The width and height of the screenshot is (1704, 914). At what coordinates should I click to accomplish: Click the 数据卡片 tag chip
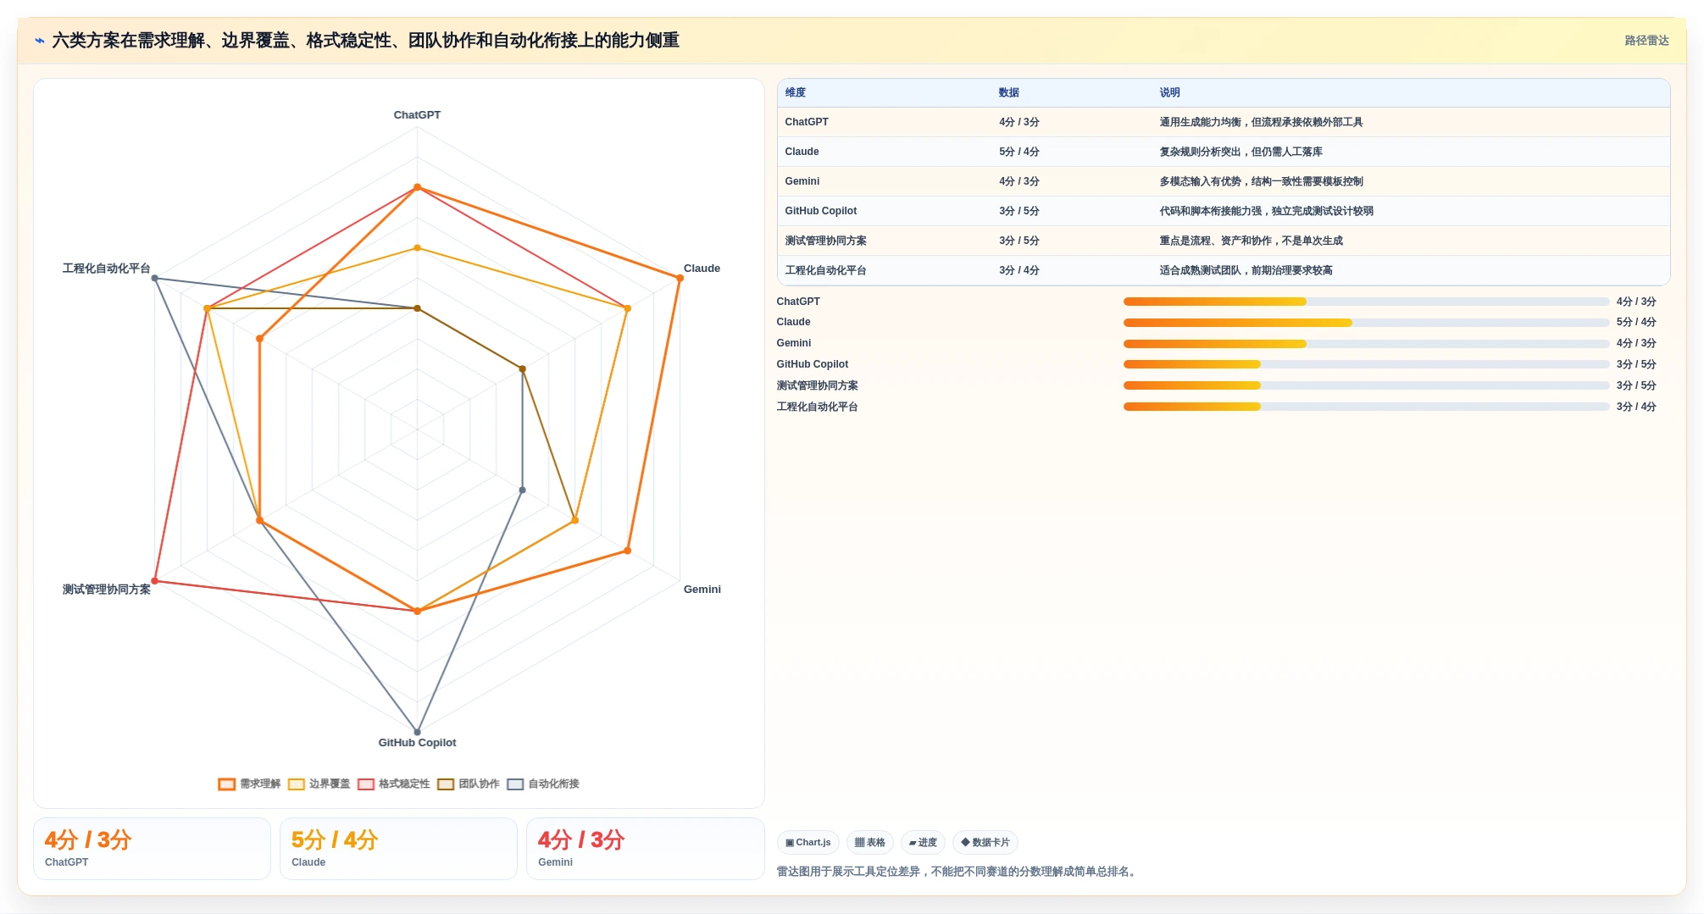[985, 843]
